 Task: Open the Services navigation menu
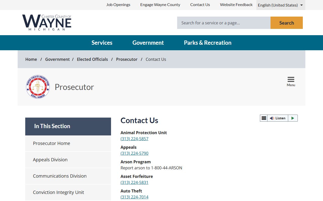[x=102, y=43]
